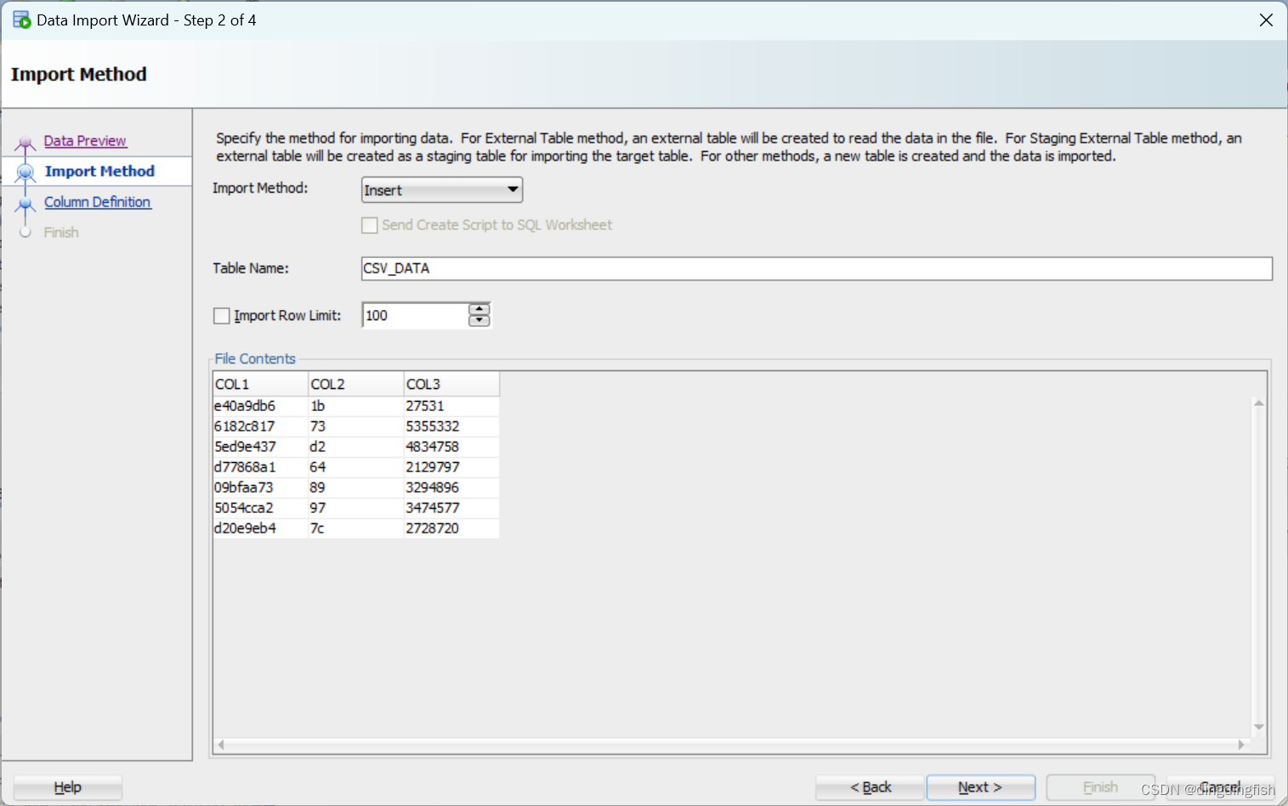The height and width of the screenshot is (806, 1288).
Task: Open Help for the wizard
Action: 67,787
